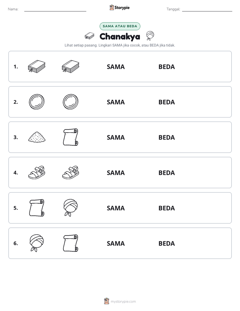Click the scroll picture in row 6
This screenshot has height=311, width=240.
71,243
